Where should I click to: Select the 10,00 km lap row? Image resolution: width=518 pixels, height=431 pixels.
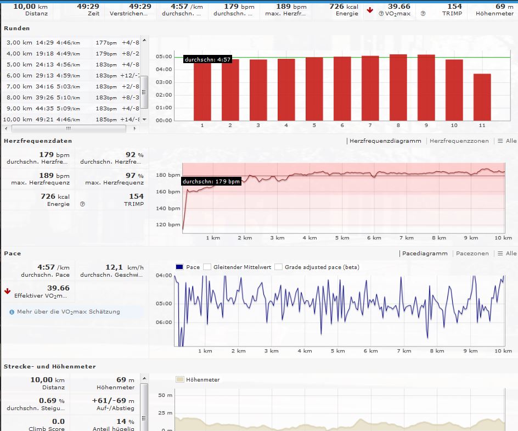(71, 119)
